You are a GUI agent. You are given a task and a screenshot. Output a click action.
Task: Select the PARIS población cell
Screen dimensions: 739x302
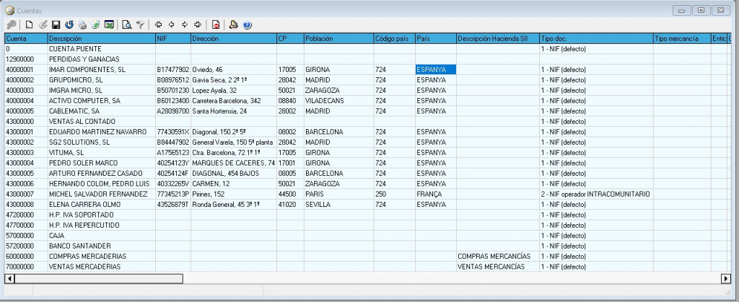(x=339, y=194)
